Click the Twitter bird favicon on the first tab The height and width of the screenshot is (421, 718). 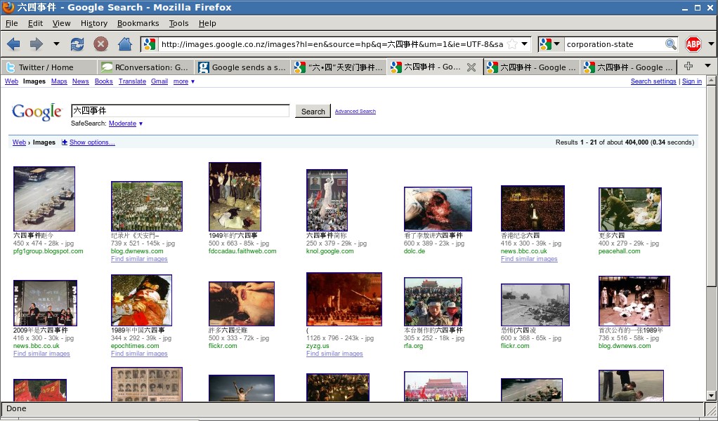[x=10, y=67]
